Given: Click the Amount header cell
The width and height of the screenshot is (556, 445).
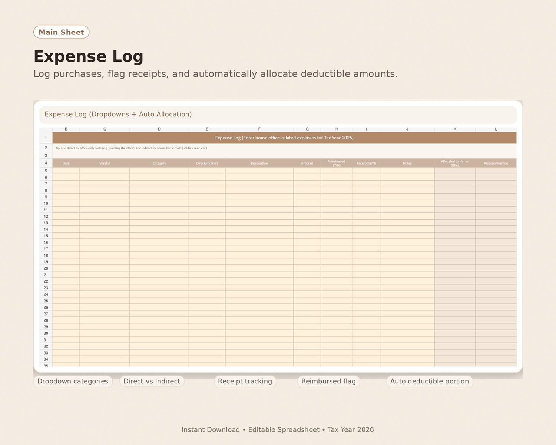Looking at the screenshot, I should point(307,163).
